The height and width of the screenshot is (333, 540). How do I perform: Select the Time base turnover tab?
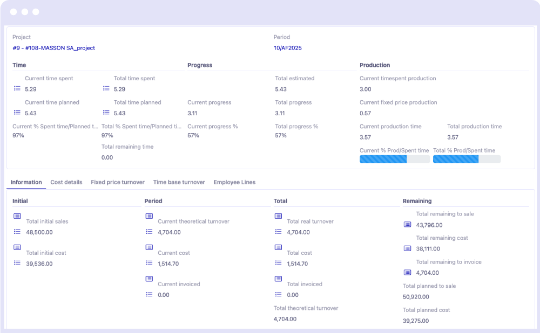click(x=179, y=182)
